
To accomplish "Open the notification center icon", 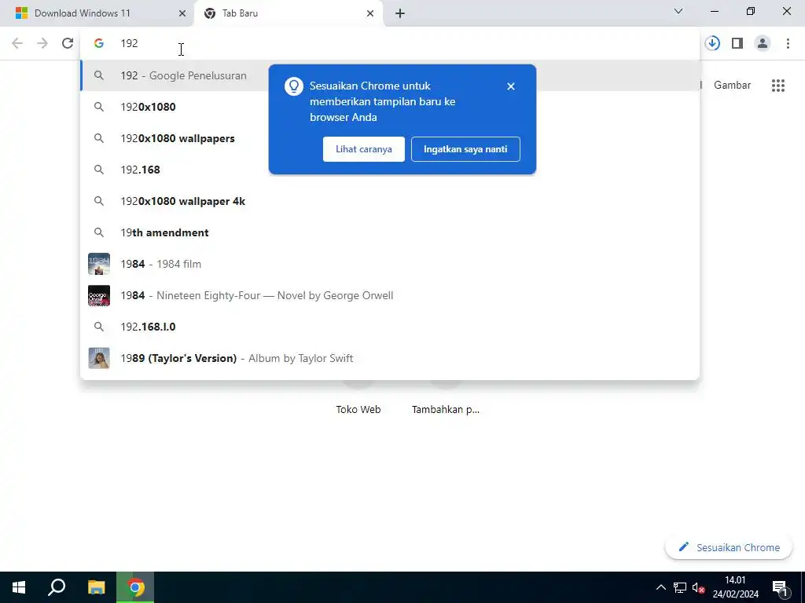I will click(780, 588).
